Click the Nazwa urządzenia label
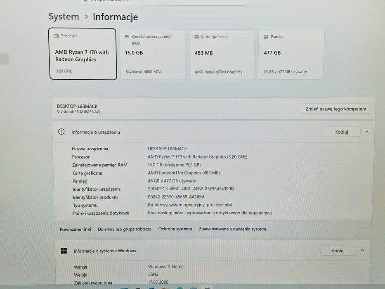 pyautogui.click(x=90, y=149)
